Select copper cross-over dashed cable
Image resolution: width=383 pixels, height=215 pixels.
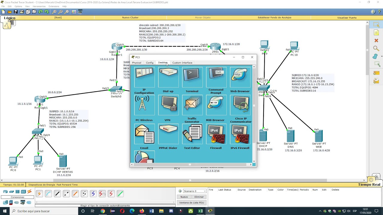(66, 194)
